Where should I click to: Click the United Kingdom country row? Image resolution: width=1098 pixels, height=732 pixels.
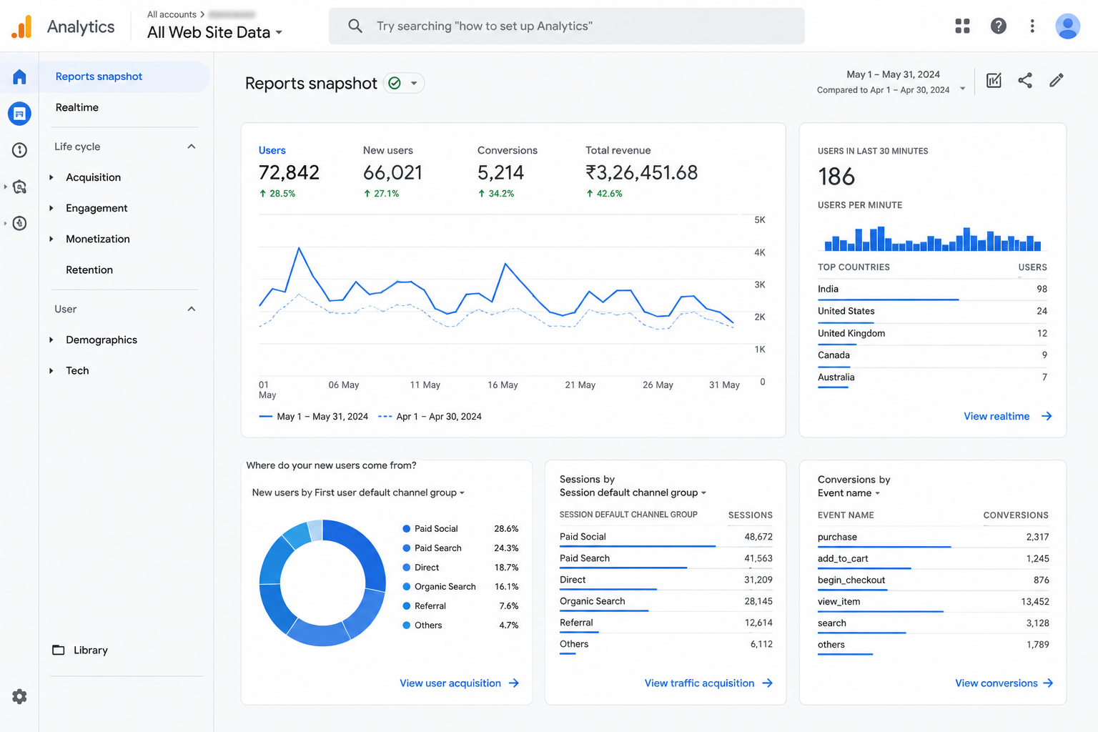tap(932, 334)
